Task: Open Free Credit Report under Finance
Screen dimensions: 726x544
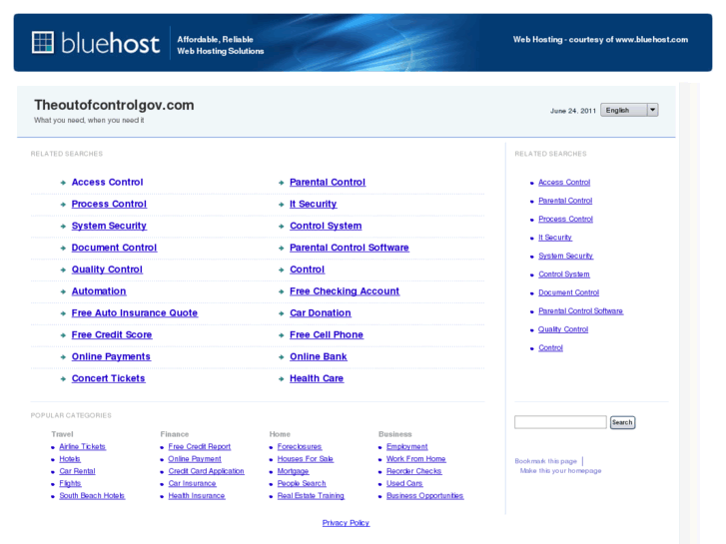Action: pyautogui.click(x=200, y=447)
